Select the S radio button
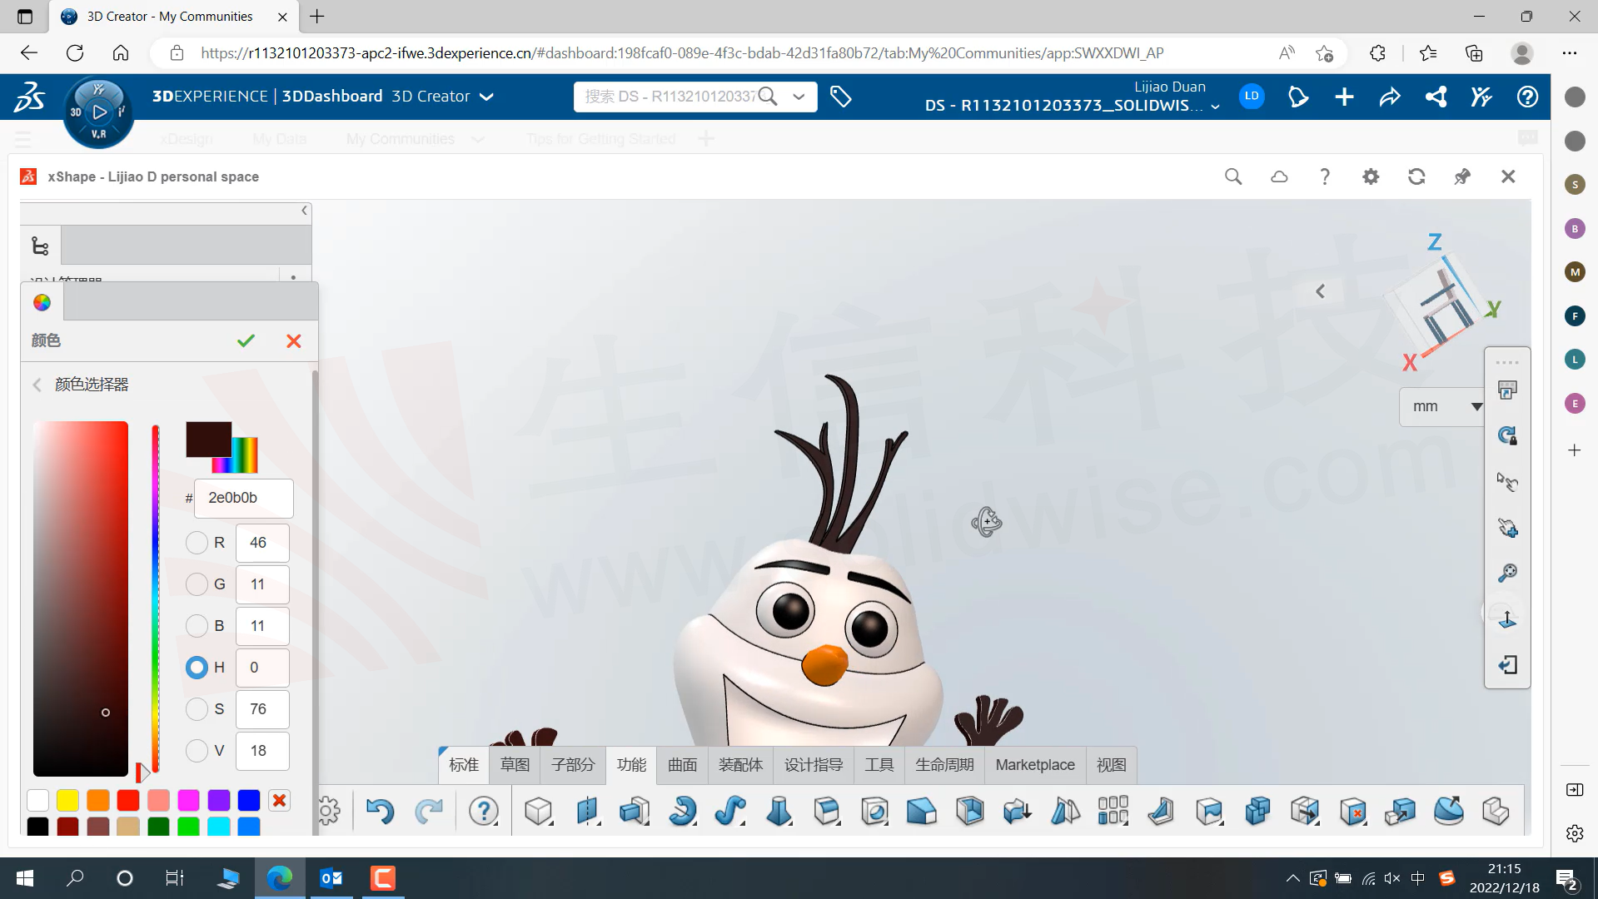The width and height of the screenshot is (1598, 899). point(197,709)
